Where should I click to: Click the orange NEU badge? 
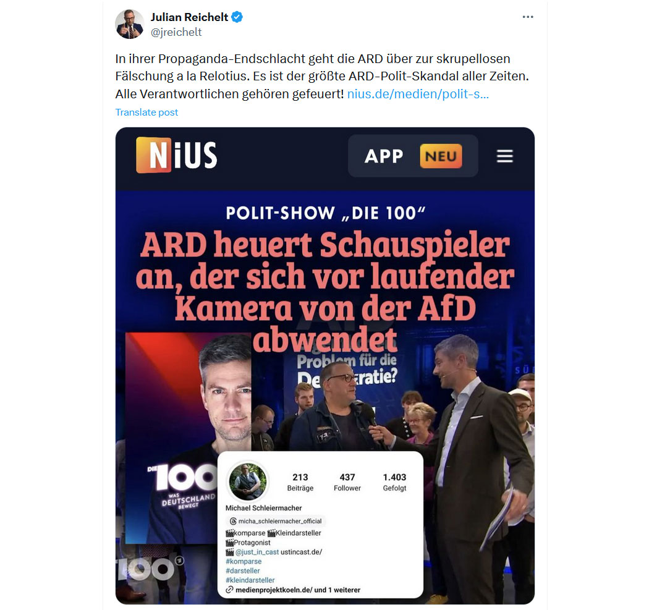tap(441, 156)
